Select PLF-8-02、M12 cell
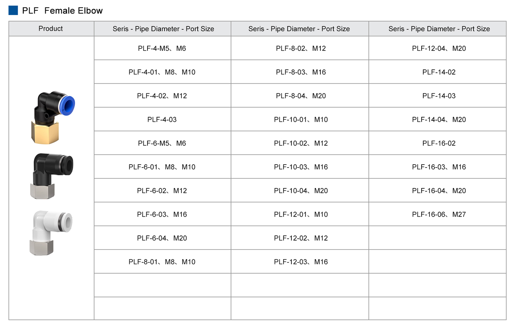 pos(300,48)
